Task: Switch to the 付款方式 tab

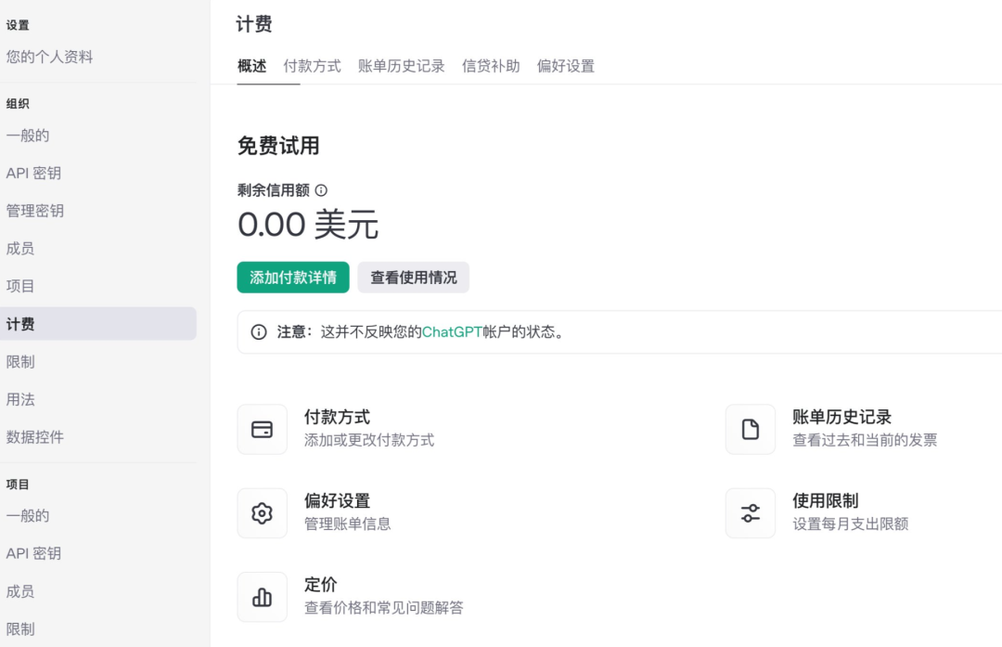Action: (312, 66)
